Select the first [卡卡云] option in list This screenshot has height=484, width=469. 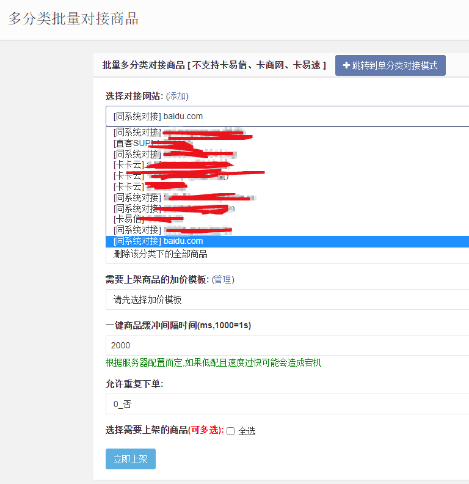pyautogui.click(x=129, y=165)
